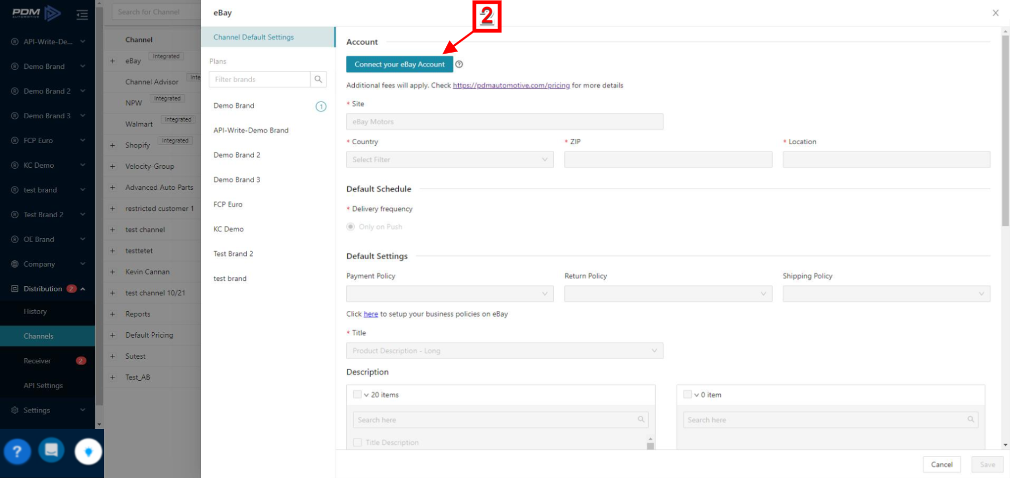The height and width of the screenshot is (478, 1010).
Task: Click the Company globe icon in sidebar
Action: pos(15,264)
